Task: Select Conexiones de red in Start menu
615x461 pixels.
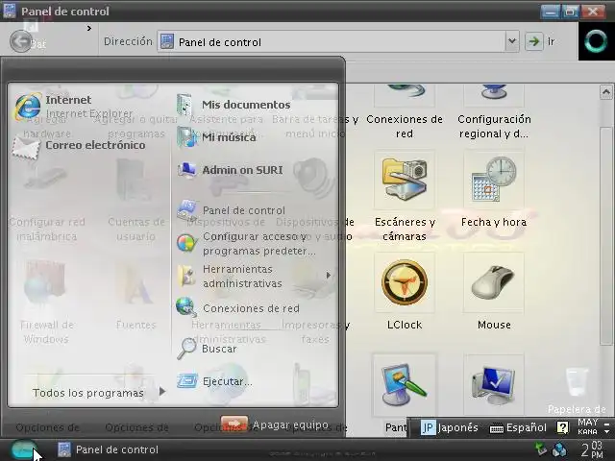Action: pos(251,308)
